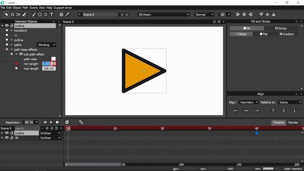
Task: Align text right in toolbar
Action: pyautogui.click(x=250, y=15)
